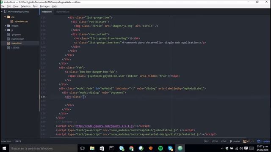
Task: Select stylesheet.css in the tree view
Action: click(21, 22)
